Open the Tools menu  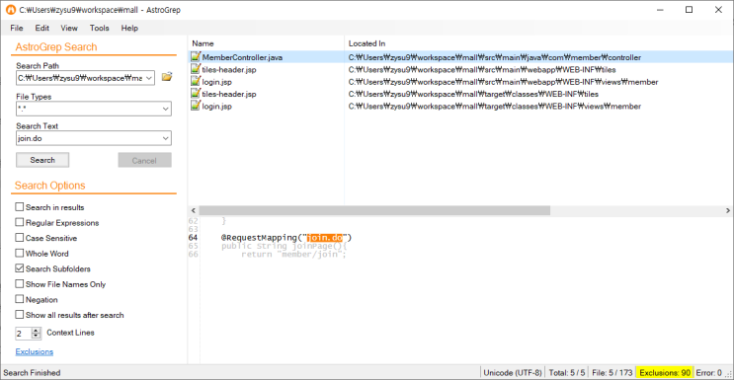99,28
